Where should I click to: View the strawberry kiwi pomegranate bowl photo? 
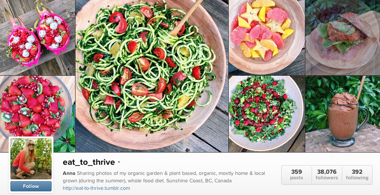pyautogui.click(x=38, y=107)
